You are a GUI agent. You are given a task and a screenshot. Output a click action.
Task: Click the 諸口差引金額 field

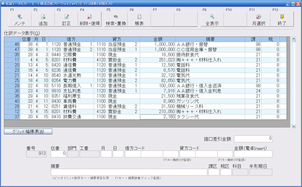[x=253, y=139]
